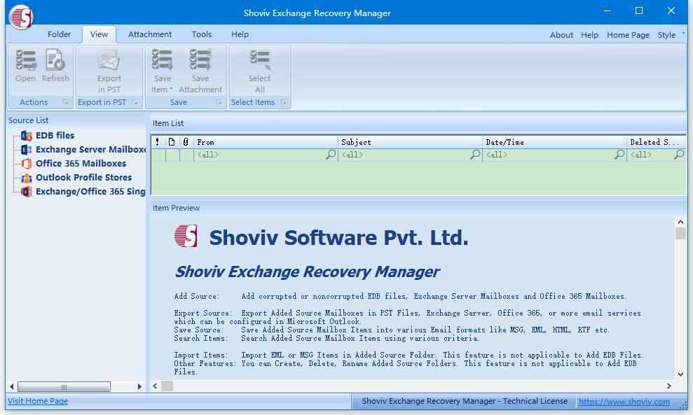Click the Visit Home Page link

38,401
